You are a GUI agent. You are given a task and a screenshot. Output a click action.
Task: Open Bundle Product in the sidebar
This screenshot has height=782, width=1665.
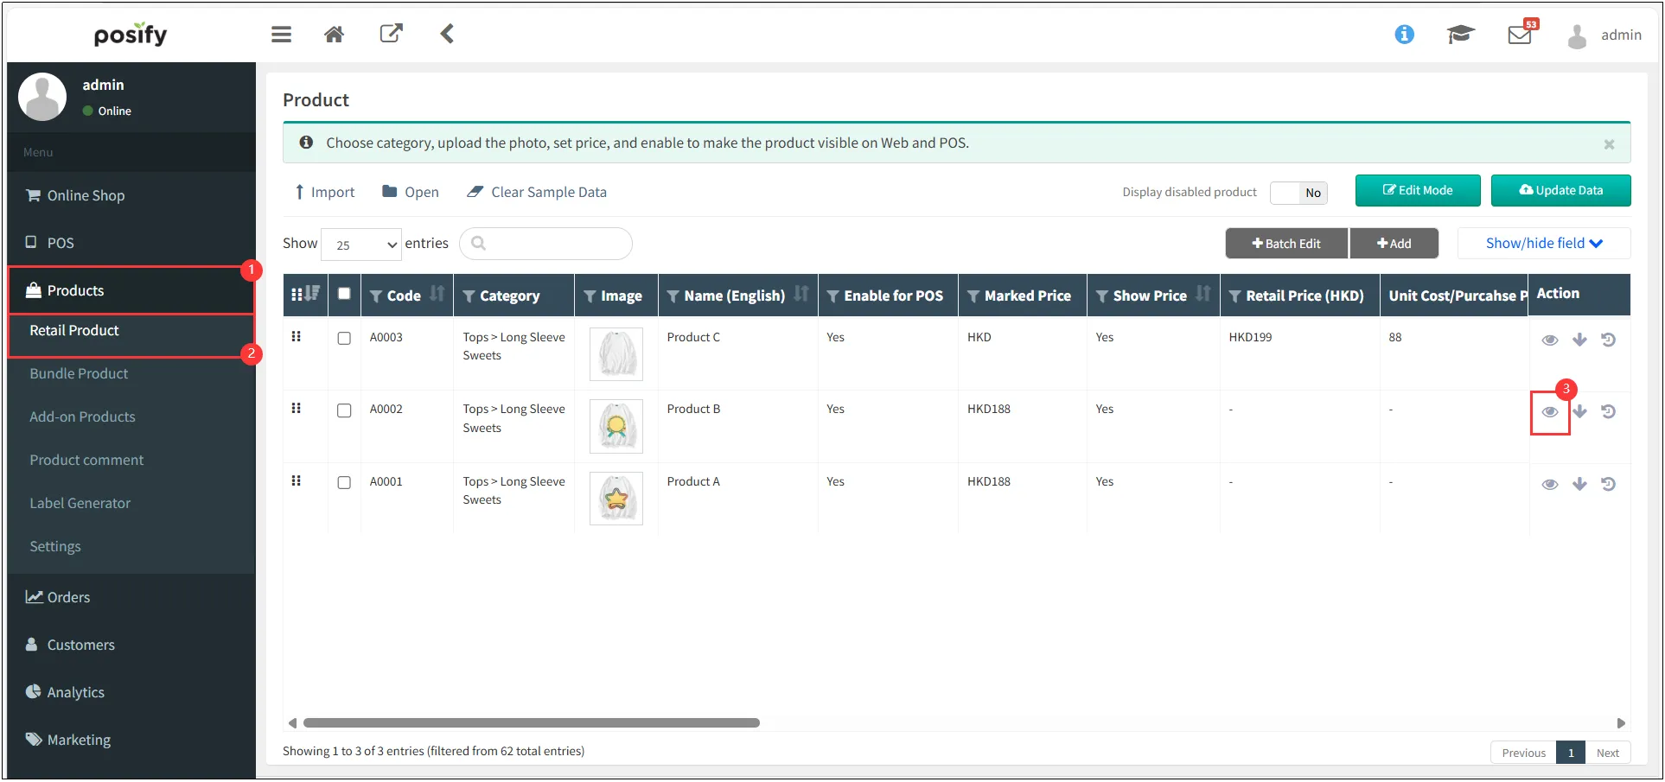(79, 373)
